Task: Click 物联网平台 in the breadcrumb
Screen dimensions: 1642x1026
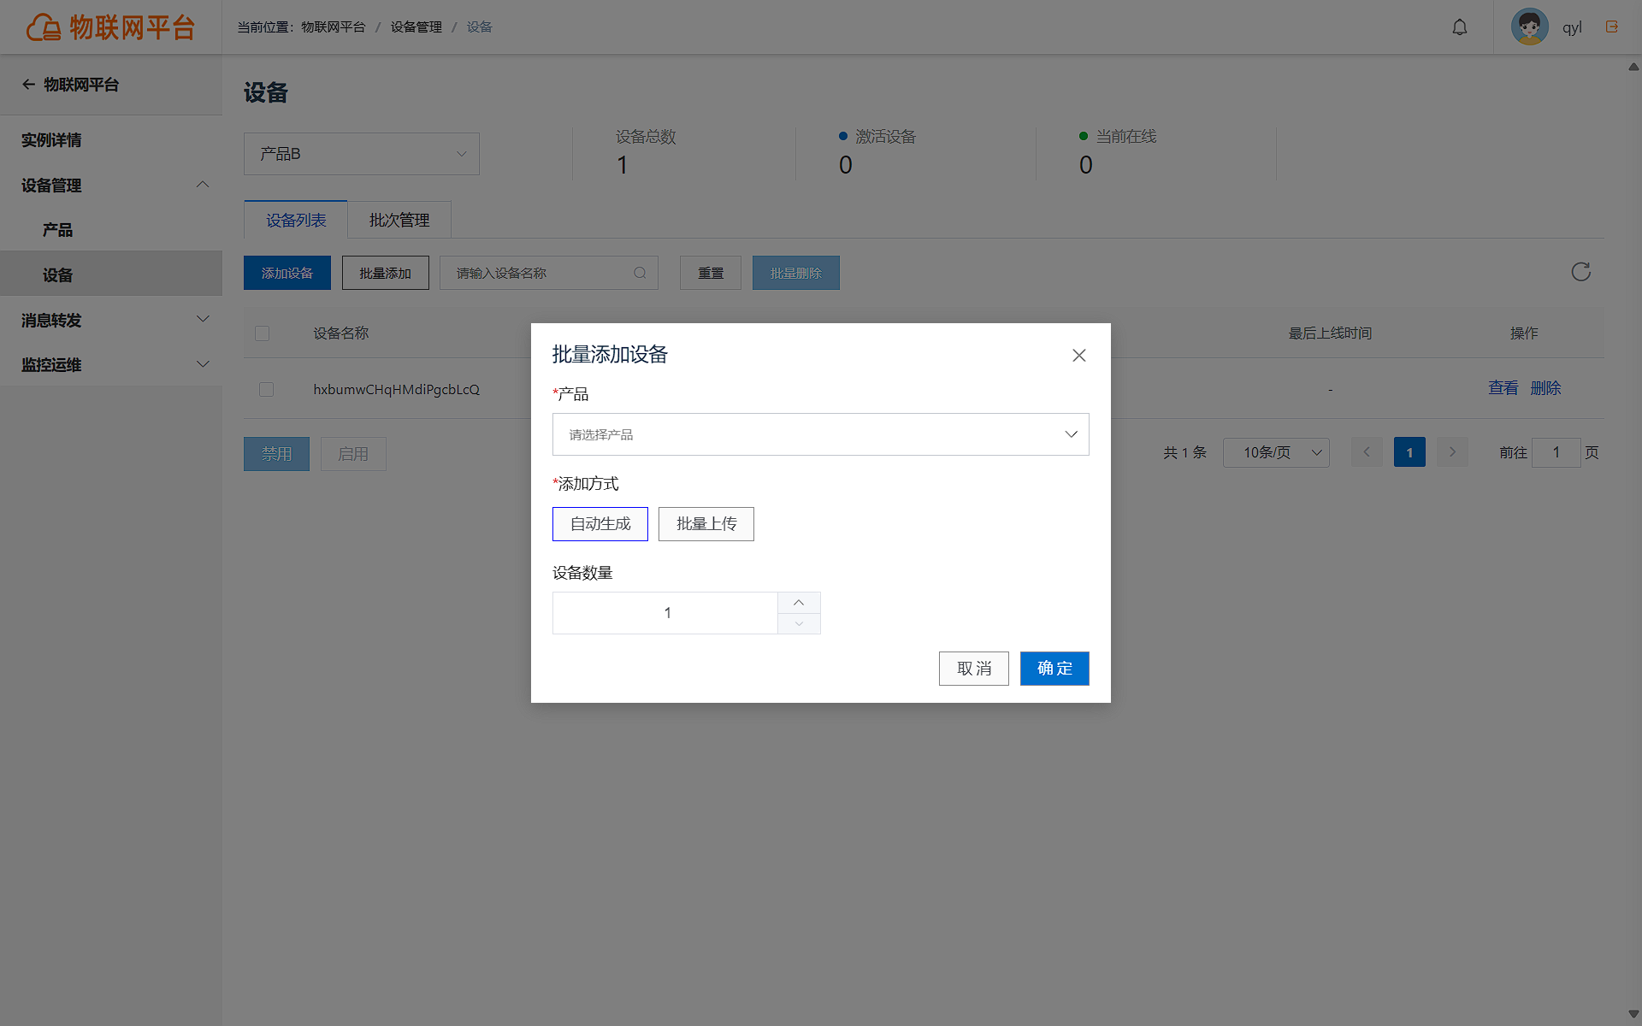Action: pyautogui.click(x=334, y=27)
